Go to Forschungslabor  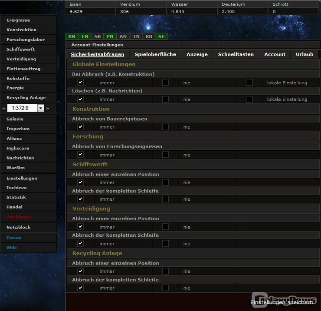[x=29, y=40]
